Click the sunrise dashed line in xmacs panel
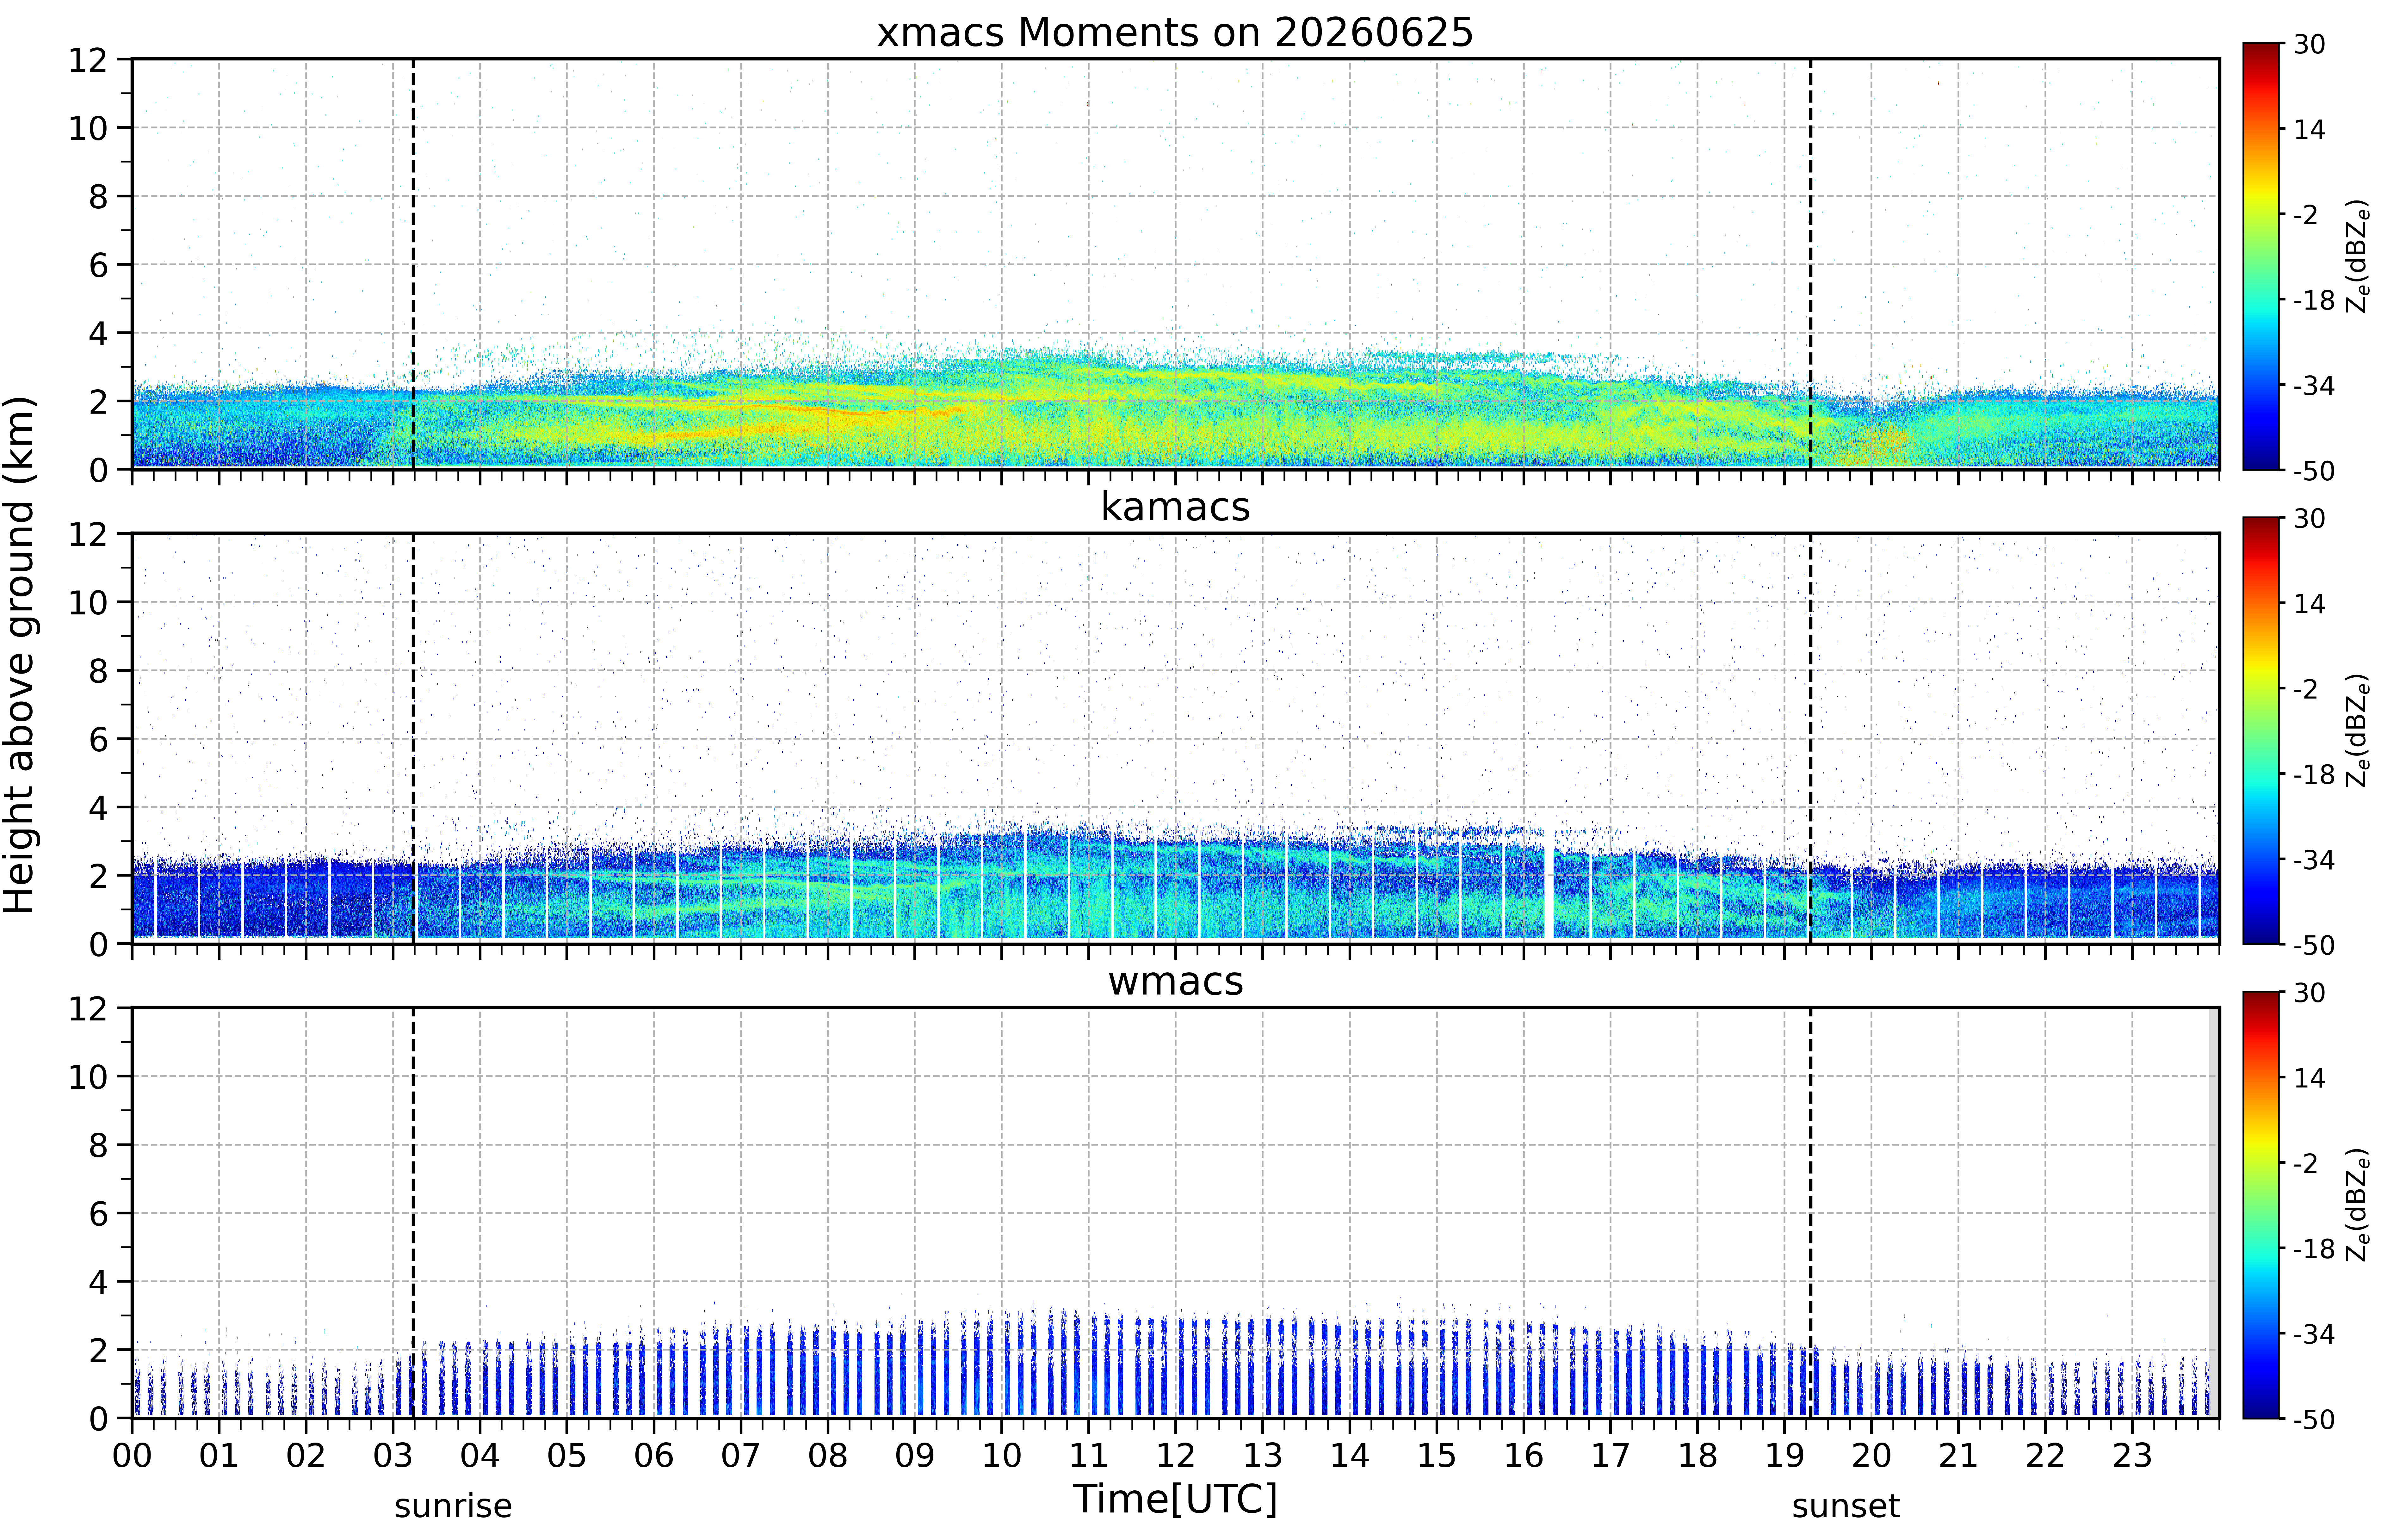Screen dimensions: 2387x1540 (413, 264)
